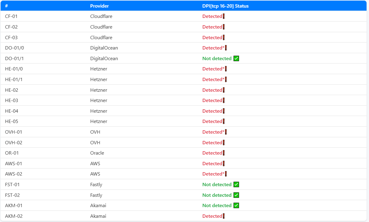Click the Oracle provider cell
This screenshot has width=369, height=222.
97,153
